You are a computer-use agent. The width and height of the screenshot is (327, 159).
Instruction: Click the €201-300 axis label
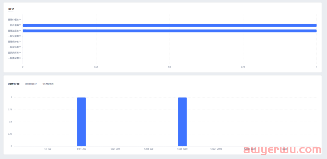pos(115,149)
